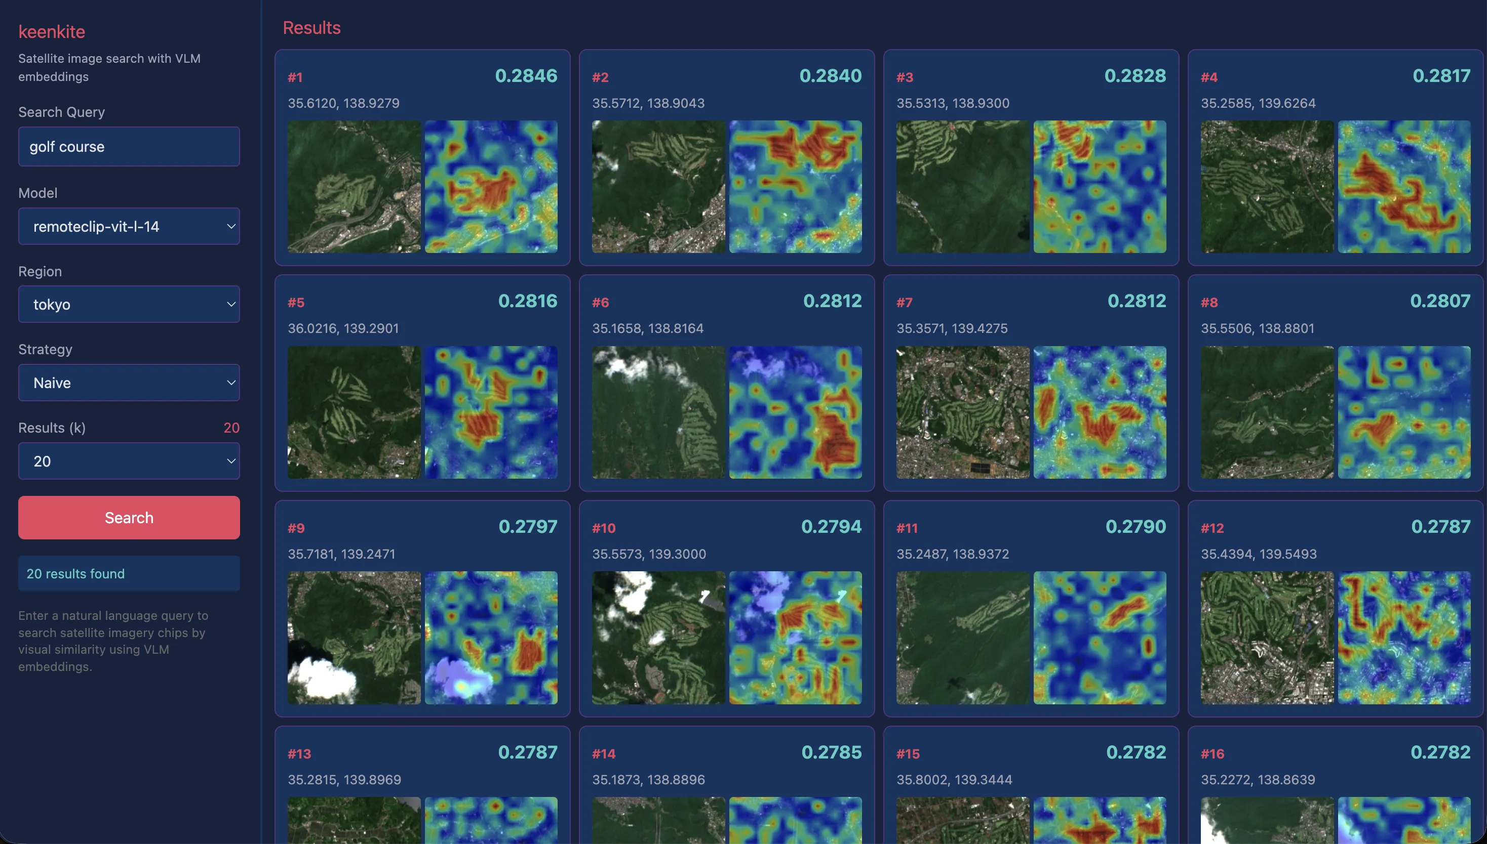1487x844 pixels.
Task: Click the golf course search query field
Action: (x=129, y=147)
